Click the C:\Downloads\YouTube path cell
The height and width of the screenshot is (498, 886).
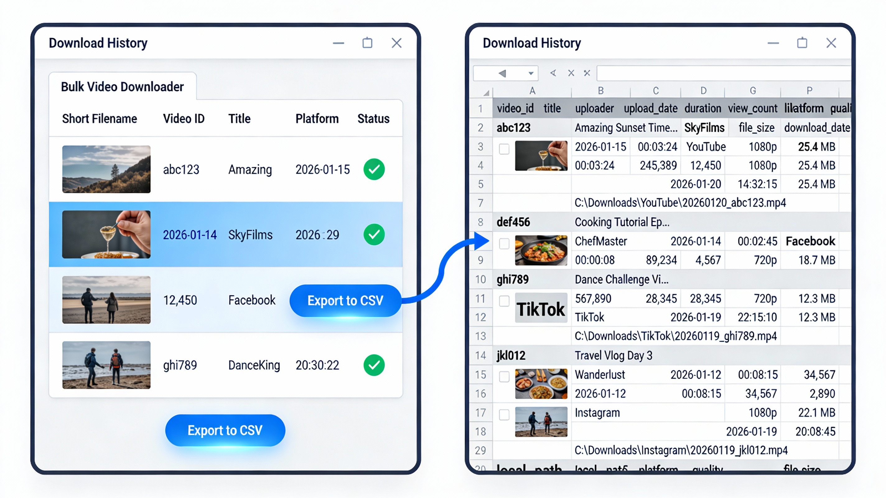[680, 203]
